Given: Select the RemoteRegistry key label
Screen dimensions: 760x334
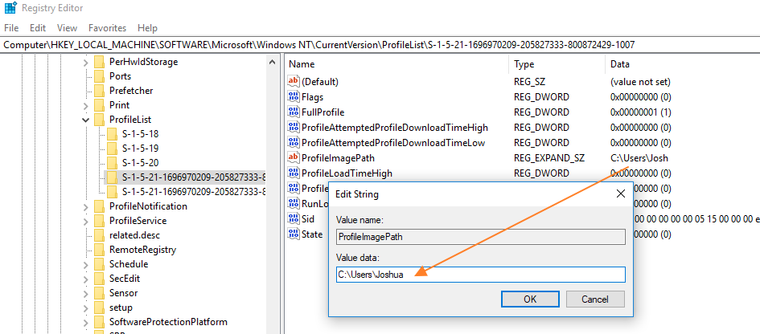Looking at the screenshot, I should pyautogui.click(x=142, y=250).
